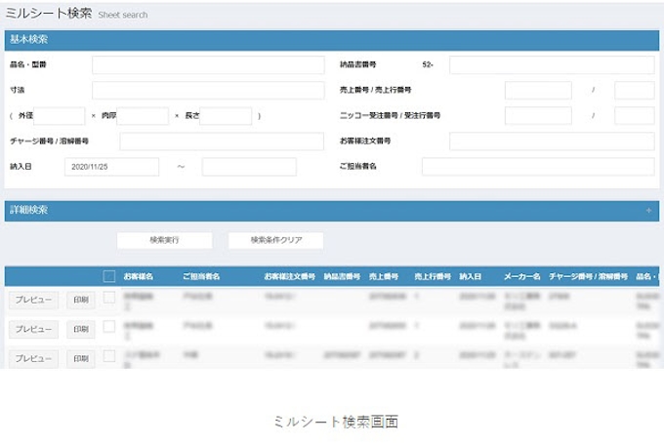664x445 pixels.
Task: Click プレビュー button in second row
Action: 34,330
